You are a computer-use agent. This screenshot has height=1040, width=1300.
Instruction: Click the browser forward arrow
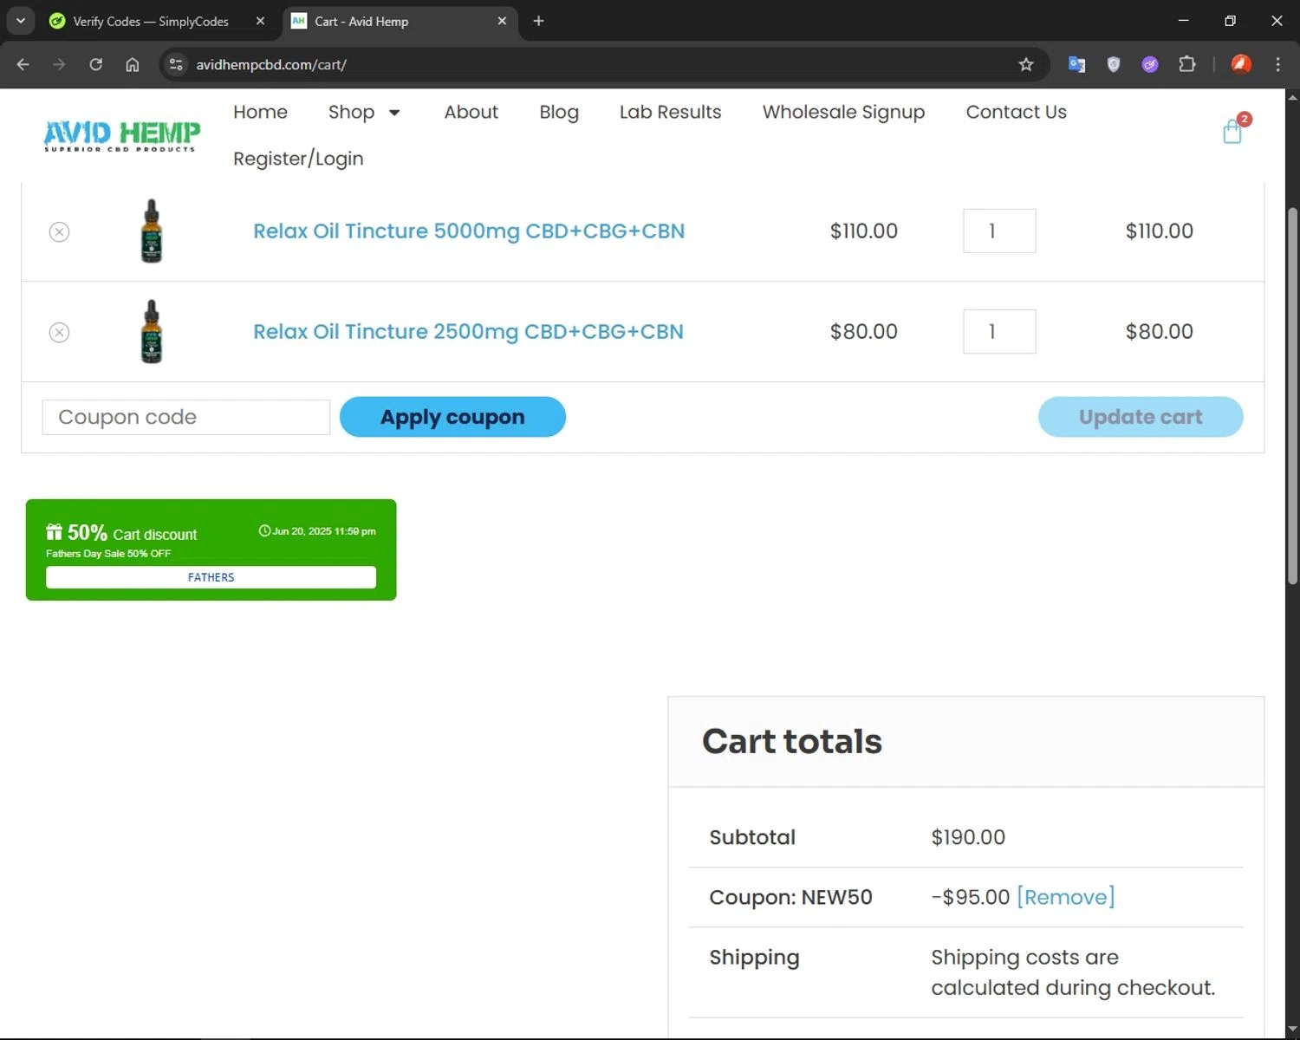[59, 64]
